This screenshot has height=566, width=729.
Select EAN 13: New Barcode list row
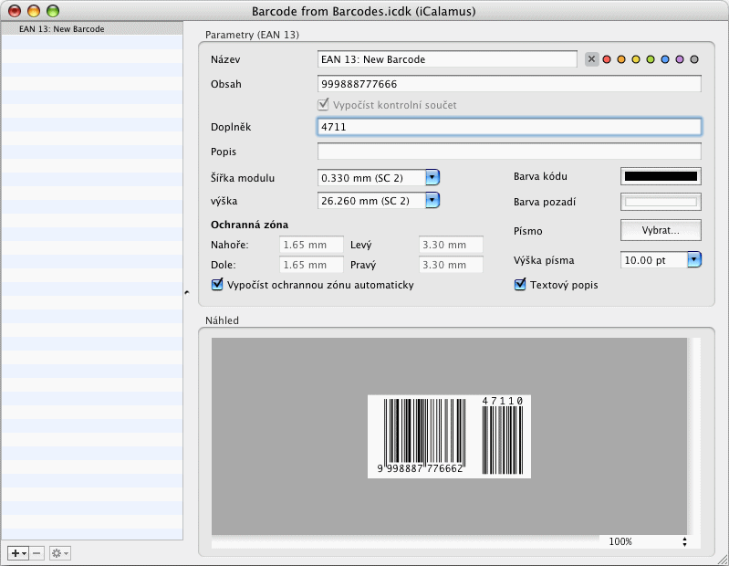[x=91, y=29]
